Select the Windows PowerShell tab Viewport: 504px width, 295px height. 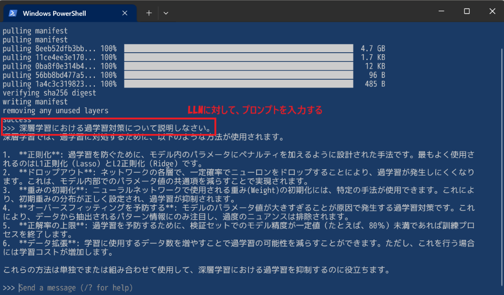point(70,13)
